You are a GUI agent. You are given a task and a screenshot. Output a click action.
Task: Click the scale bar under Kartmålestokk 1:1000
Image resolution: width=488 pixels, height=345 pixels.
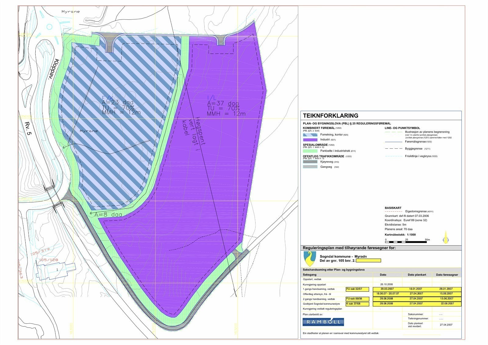406,242
